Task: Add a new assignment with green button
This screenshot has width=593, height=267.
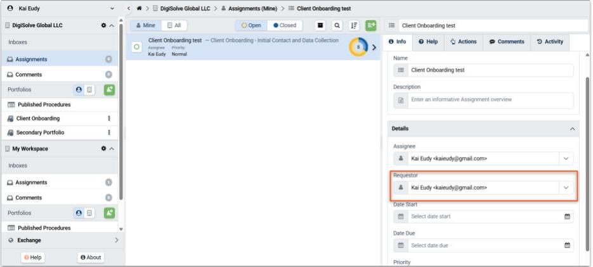Action: (370, 25)
